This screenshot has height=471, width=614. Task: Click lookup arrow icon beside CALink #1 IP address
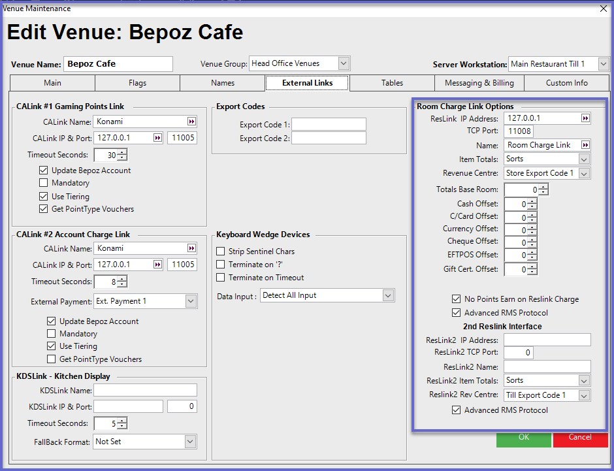point(157,138)
